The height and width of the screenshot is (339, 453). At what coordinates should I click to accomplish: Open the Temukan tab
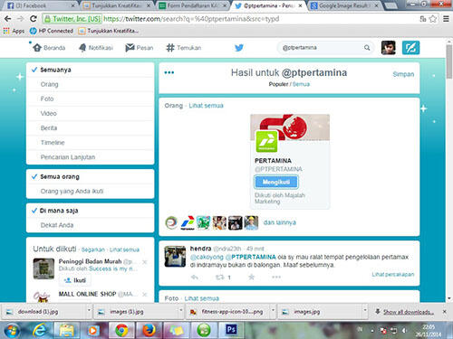(x=184, y=48)
